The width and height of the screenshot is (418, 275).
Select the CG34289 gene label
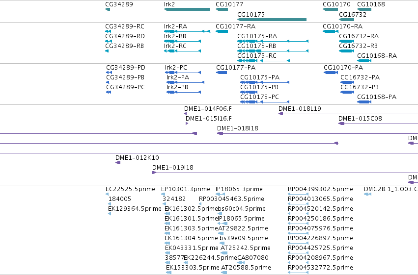tap(119, 4)
